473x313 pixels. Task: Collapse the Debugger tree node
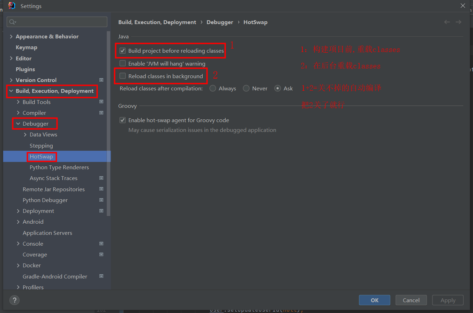(x=18, y=124)
